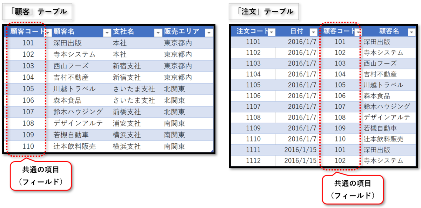Select order code 1103
The height and width of the screenshot is (208, 421).
253,64
